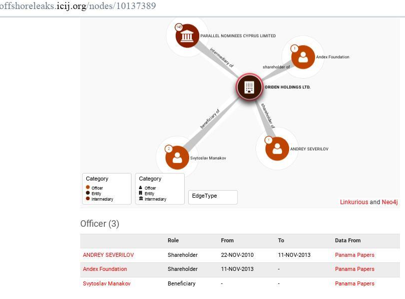Click the Data From column header
The height and width of the screenshot is (299, 405).
click(x=347, y=240)
